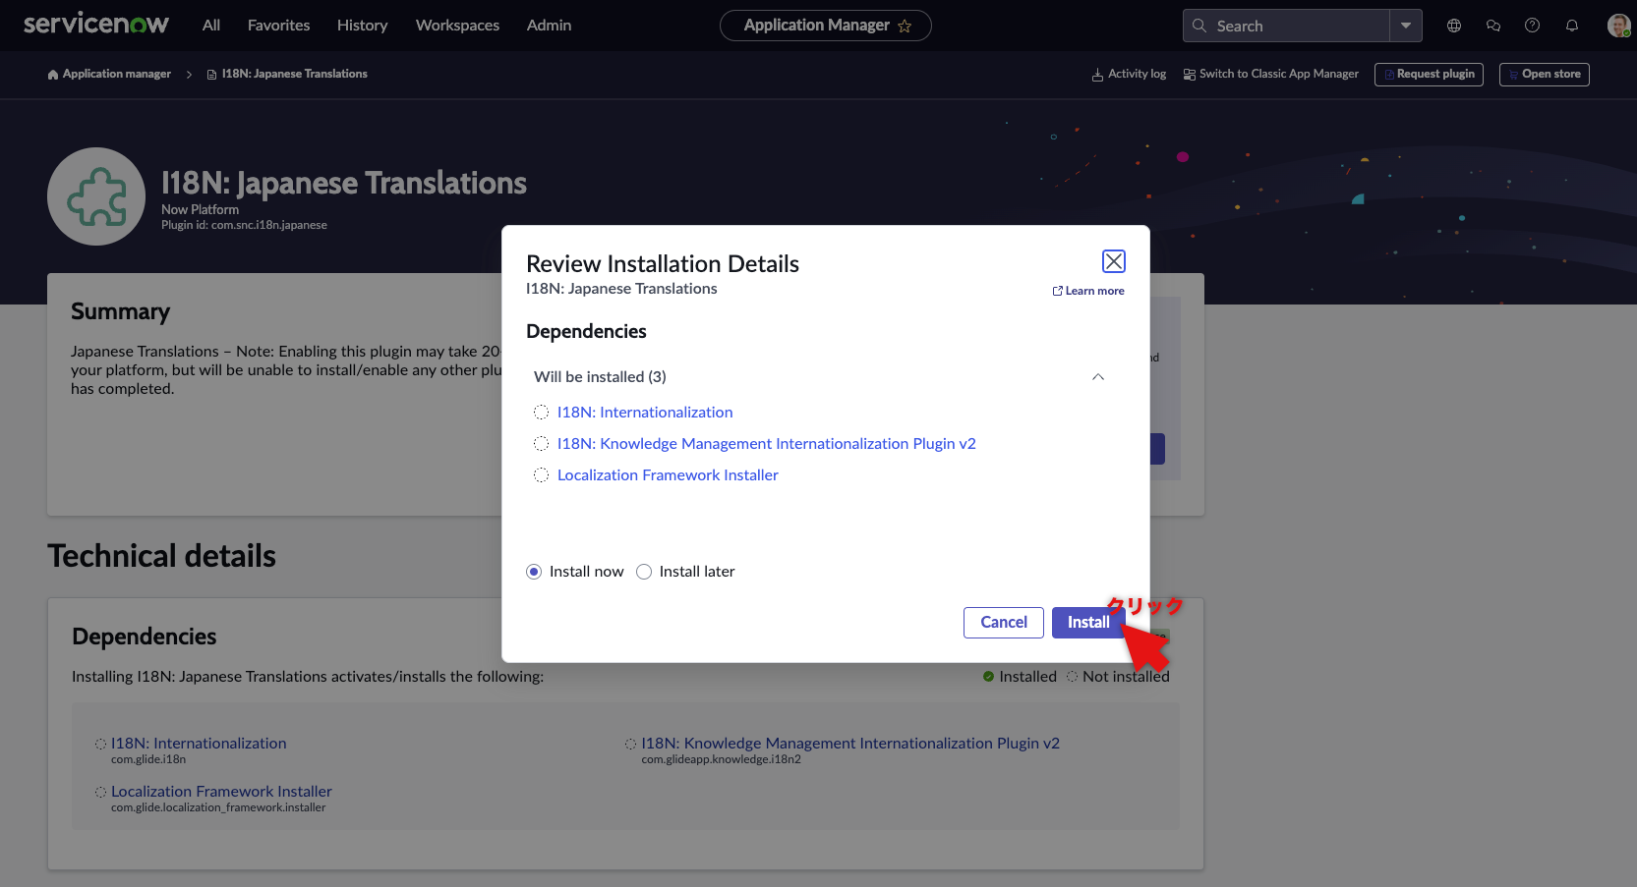Cancel the installation dialog
Image resolution: width=1637 pixels, height=887 pixels.
coord(1004,623)
